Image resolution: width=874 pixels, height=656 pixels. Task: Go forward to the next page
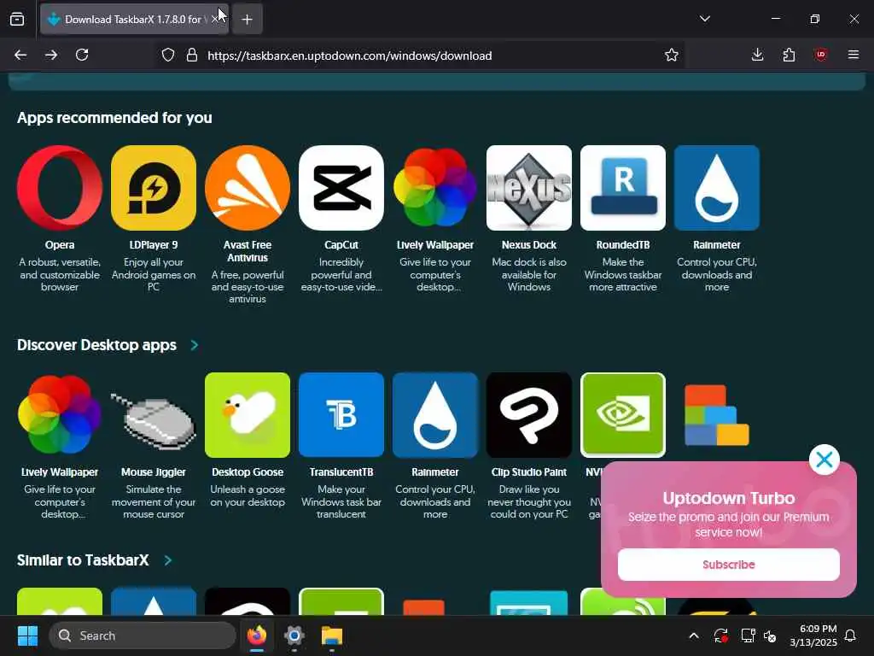coord(51,56)
